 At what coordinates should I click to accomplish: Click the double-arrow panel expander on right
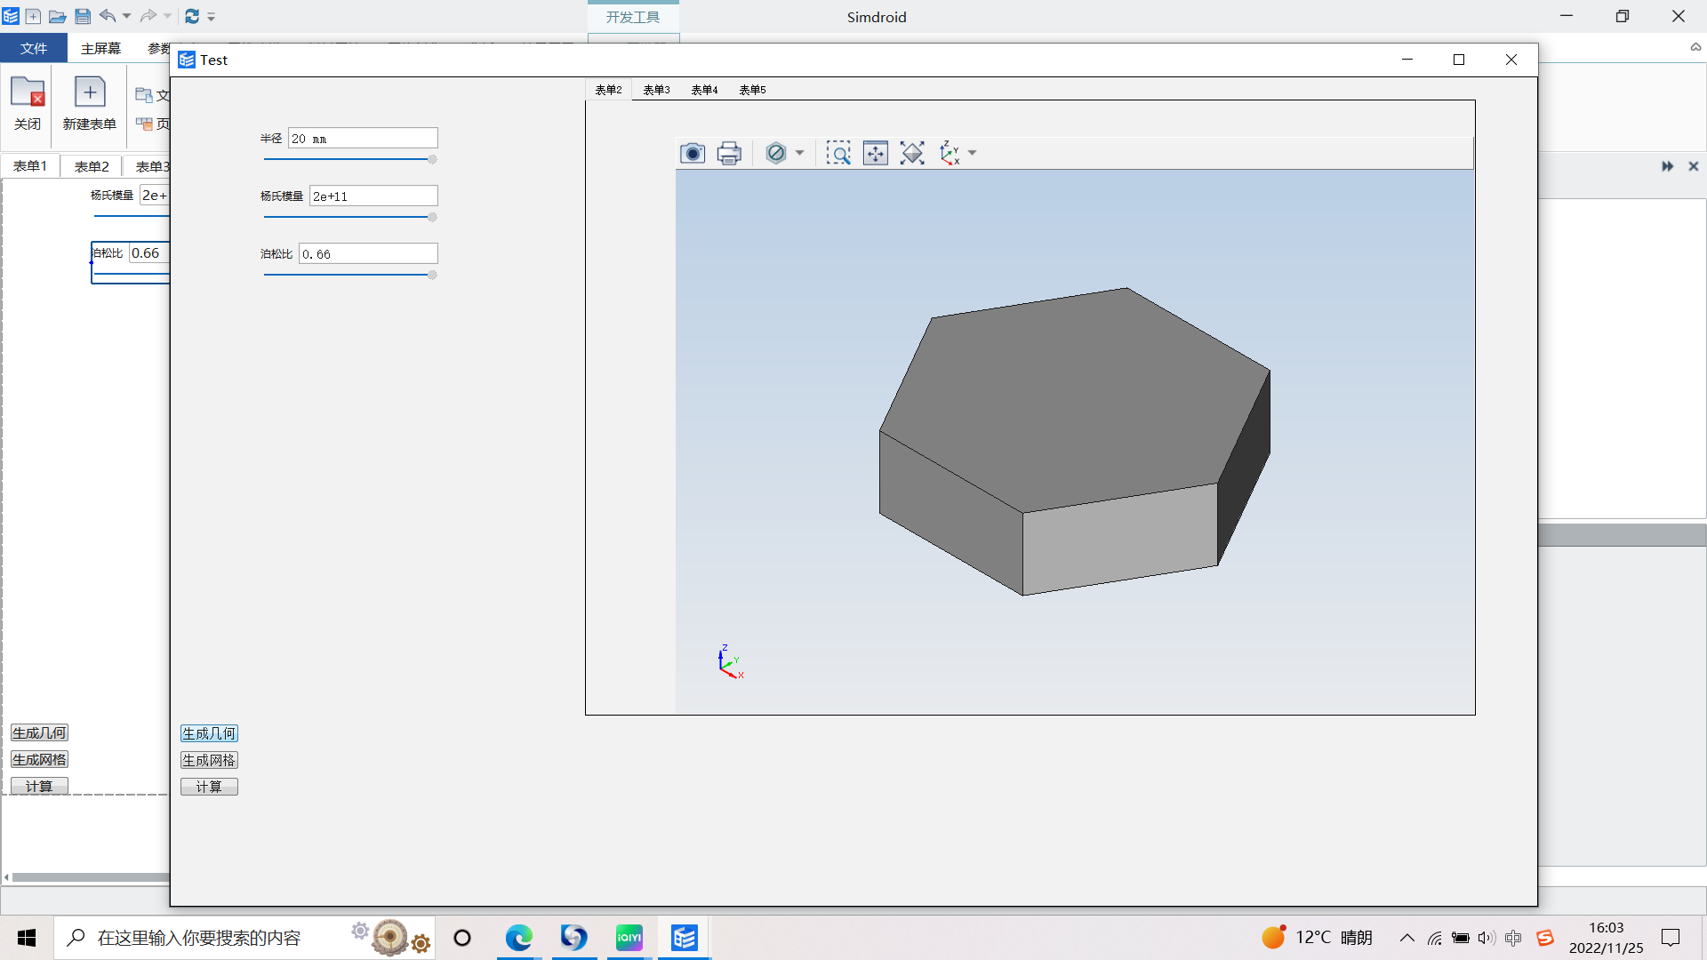pos(1667,166)
